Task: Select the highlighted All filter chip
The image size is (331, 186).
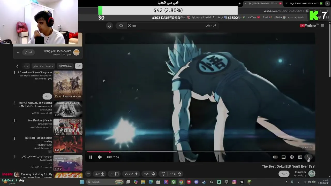Action: point(79,66)
